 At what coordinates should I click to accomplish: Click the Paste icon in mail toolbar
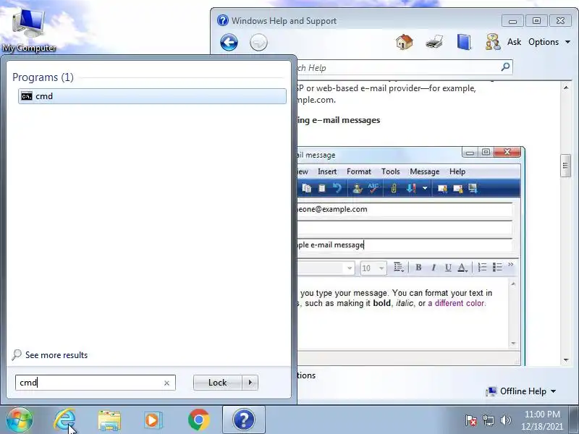[321, 188]
